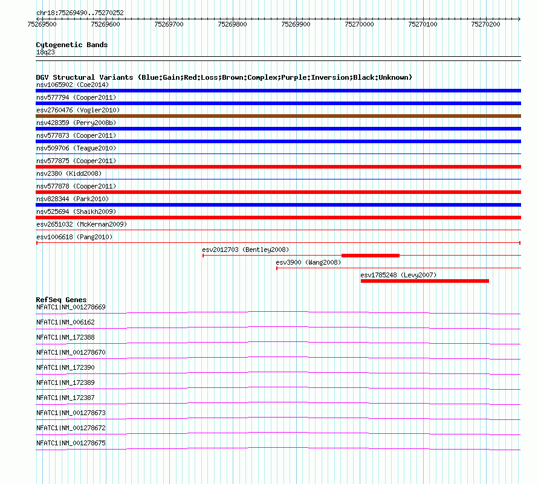Click ruler position 75269700

tap(169, 24)
